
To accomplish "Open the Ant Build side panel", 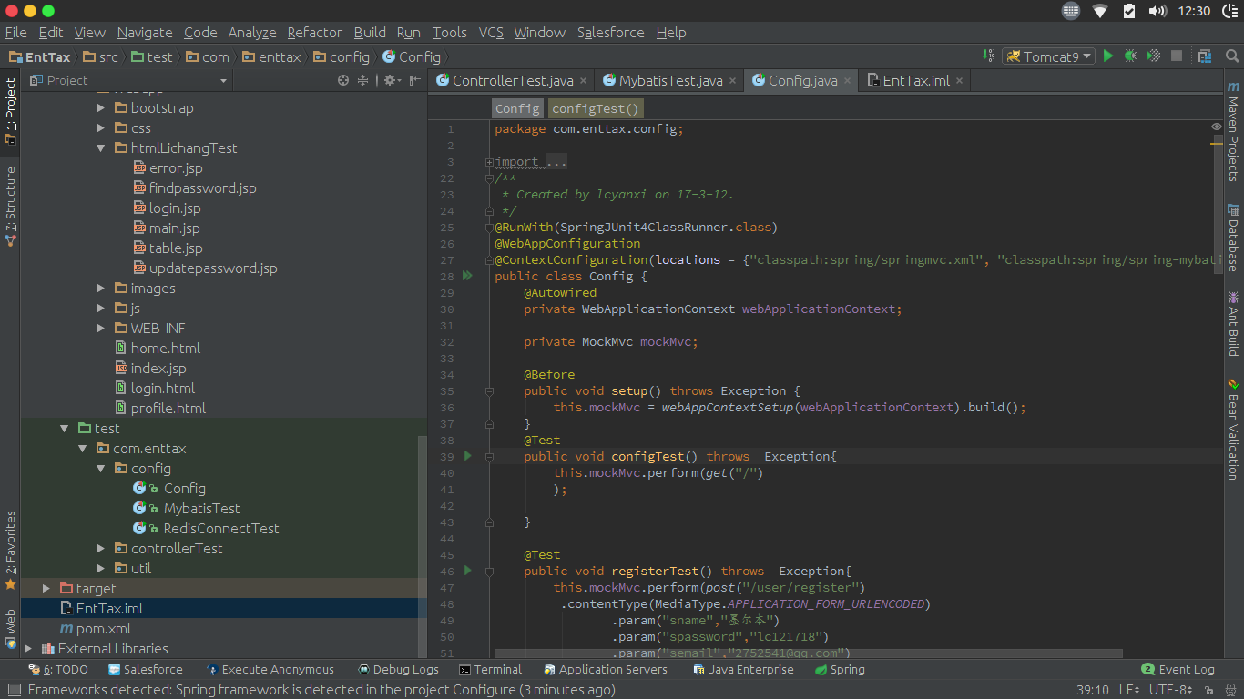I will (1233, 324).
